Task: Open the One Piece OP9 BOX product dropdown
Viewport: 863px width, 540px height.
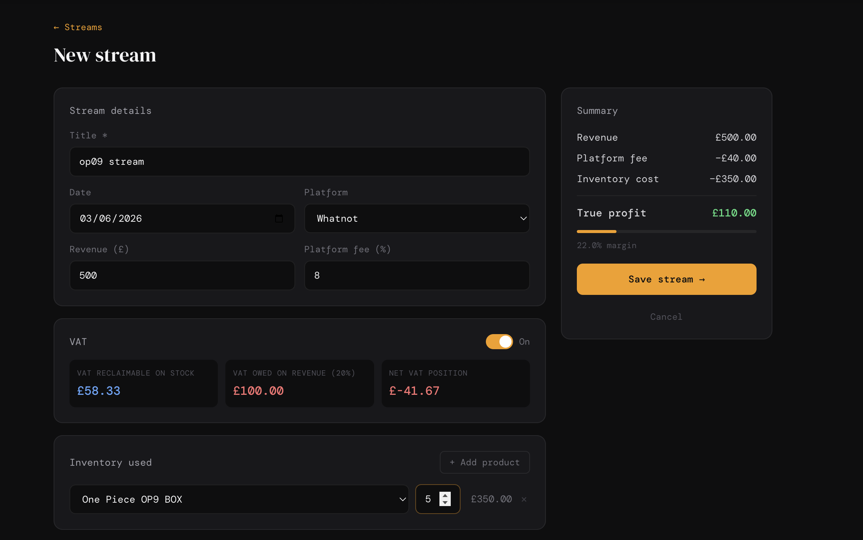Action: pyautogui.click(x=239, y=499)
